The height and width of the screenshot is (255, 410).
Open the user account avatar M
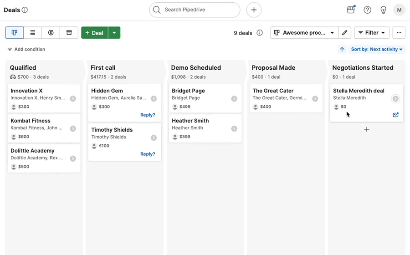(x=399, y=10)
